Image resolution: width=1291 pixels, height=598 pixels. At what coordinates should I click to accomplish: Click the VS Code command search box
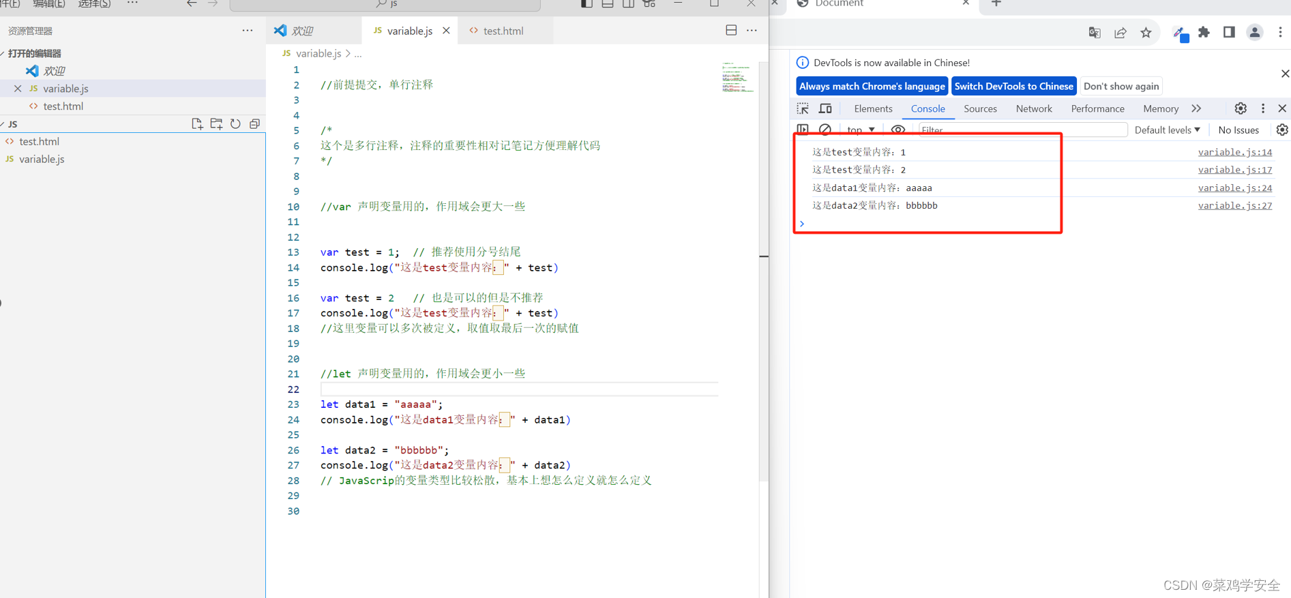click(x=385, y=4)
